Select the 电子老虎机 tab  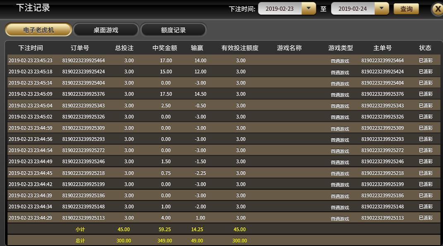39,30
